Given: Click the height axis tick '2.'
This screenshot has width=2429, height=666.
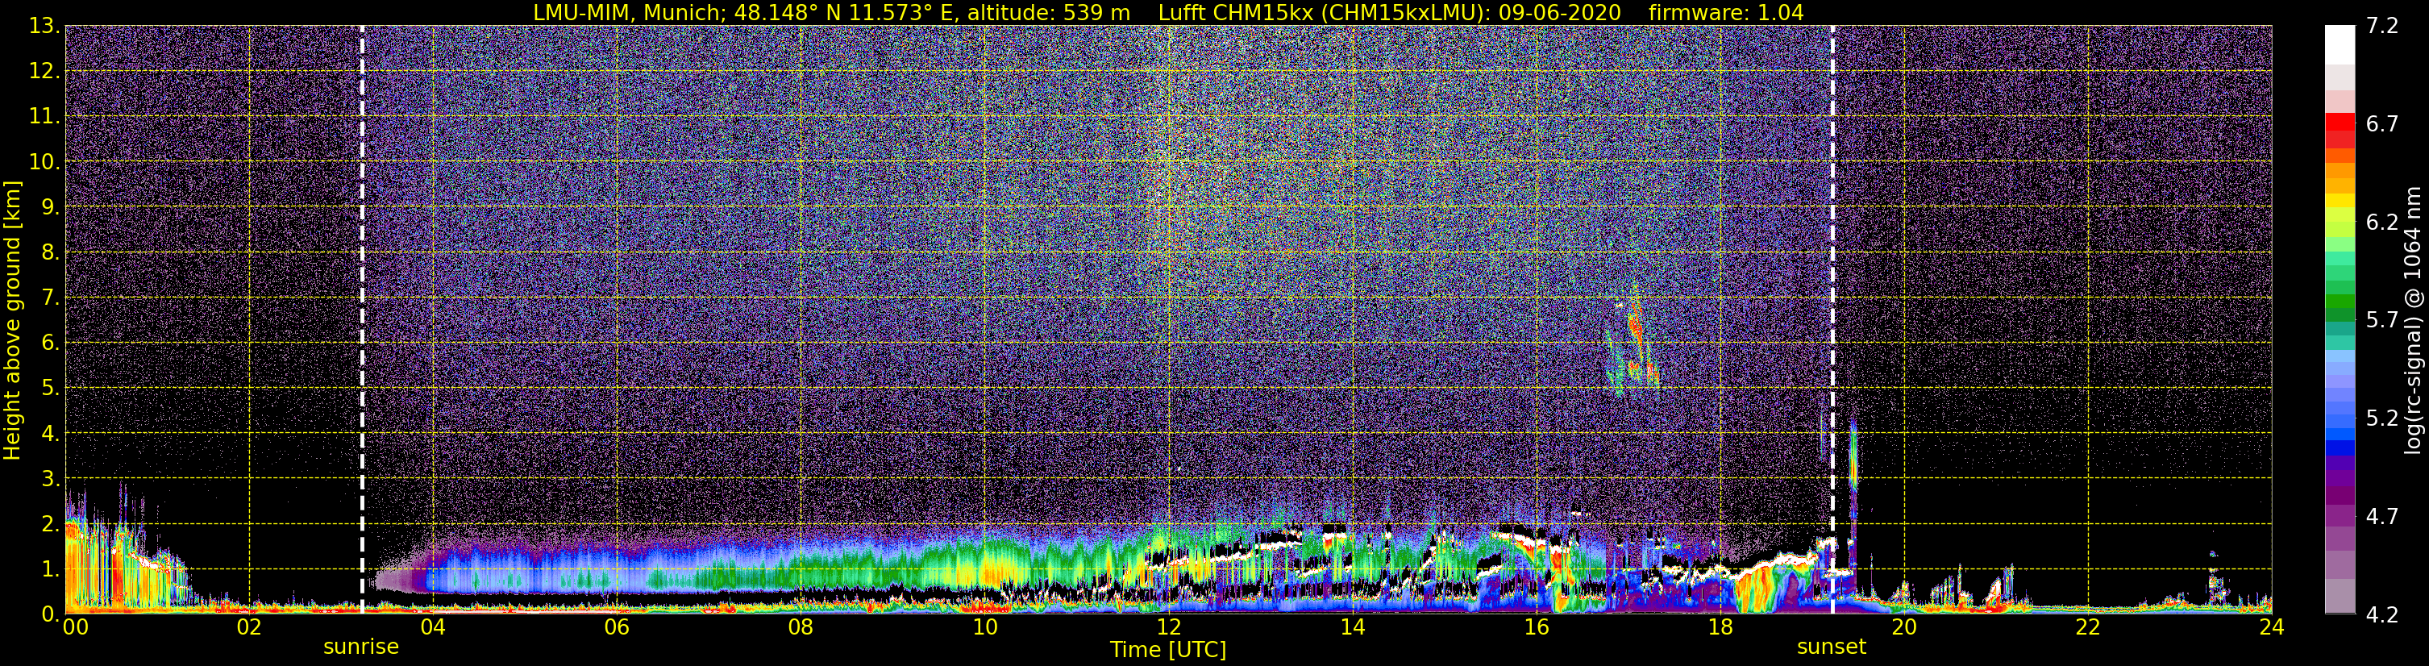Looking at the screenshot, I should [x=51, y=525].
